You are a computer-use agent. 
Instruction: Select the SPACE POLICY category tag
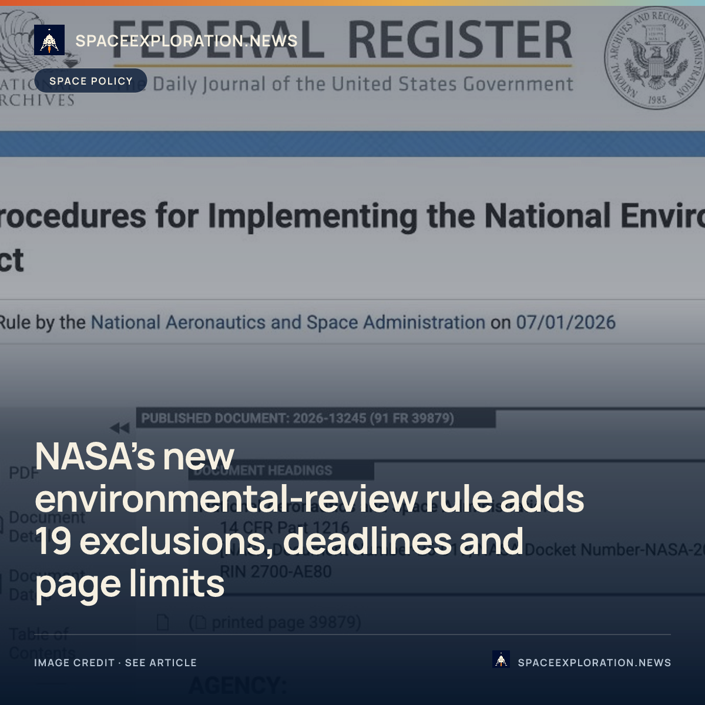tap(91, 80)
